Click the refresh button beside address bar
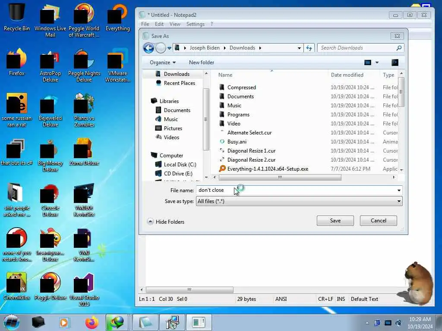Viewport: 442px width, 331px height. point(309,48)
